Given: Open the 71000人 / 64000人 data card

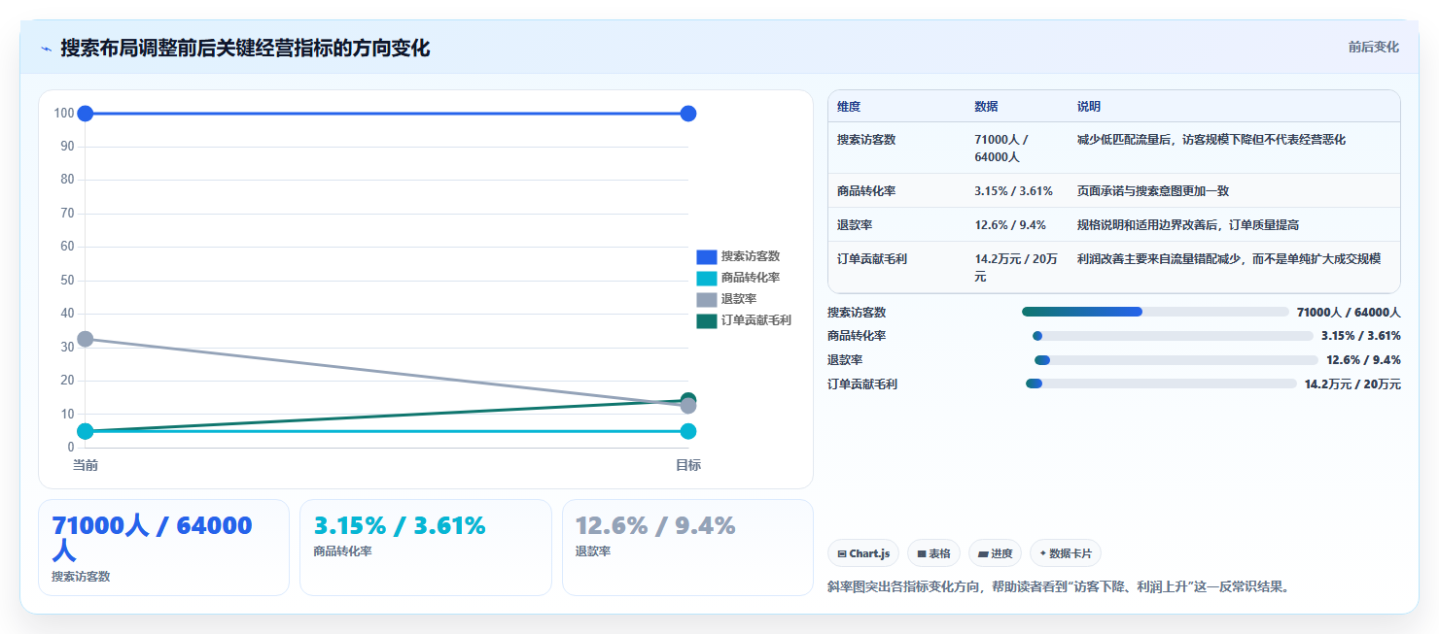Looking at the screenshot, I should pyautogui.click(x=163, y=548).
